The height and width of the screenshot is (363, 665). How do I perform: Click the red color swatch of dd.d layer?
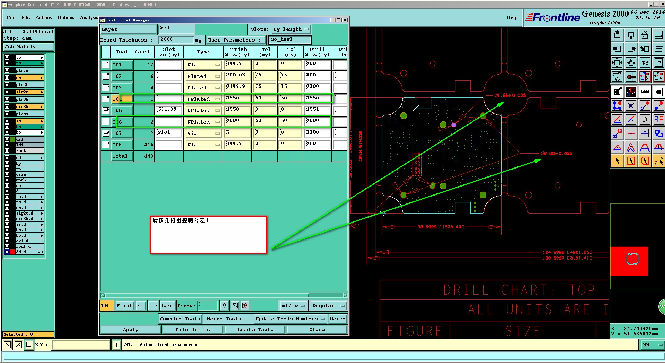tap(12, 252)
